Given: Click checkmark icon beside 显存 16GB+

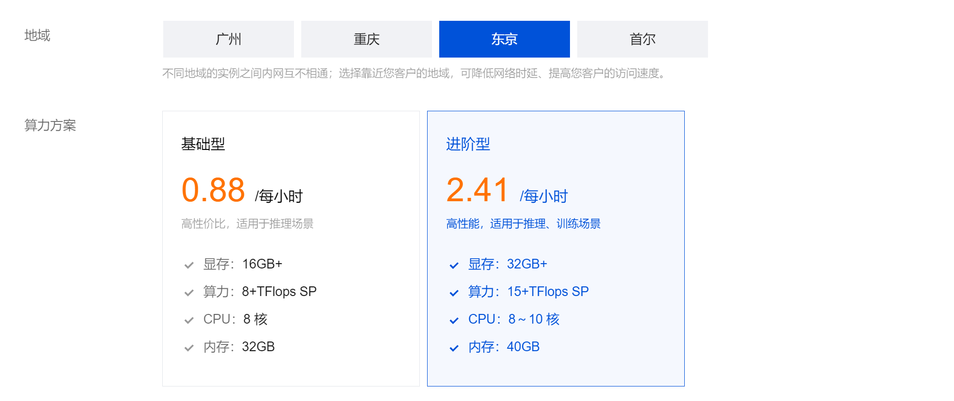Looking at the screenshot, I should 189,265.
